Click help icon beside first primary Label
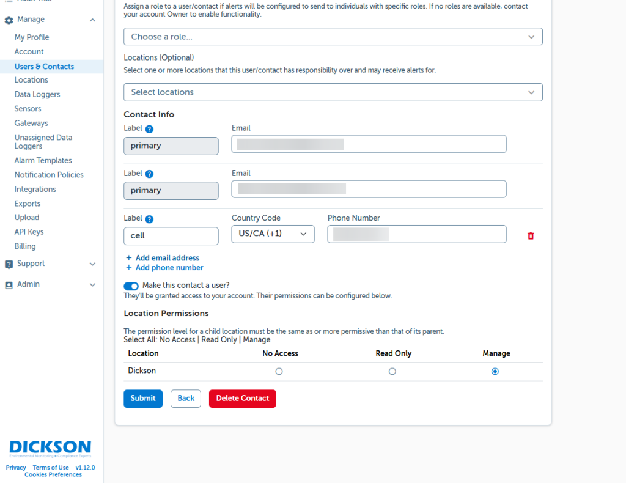This screenshot has width=626, height=483. pyautogui.click(x=149, y=129)
